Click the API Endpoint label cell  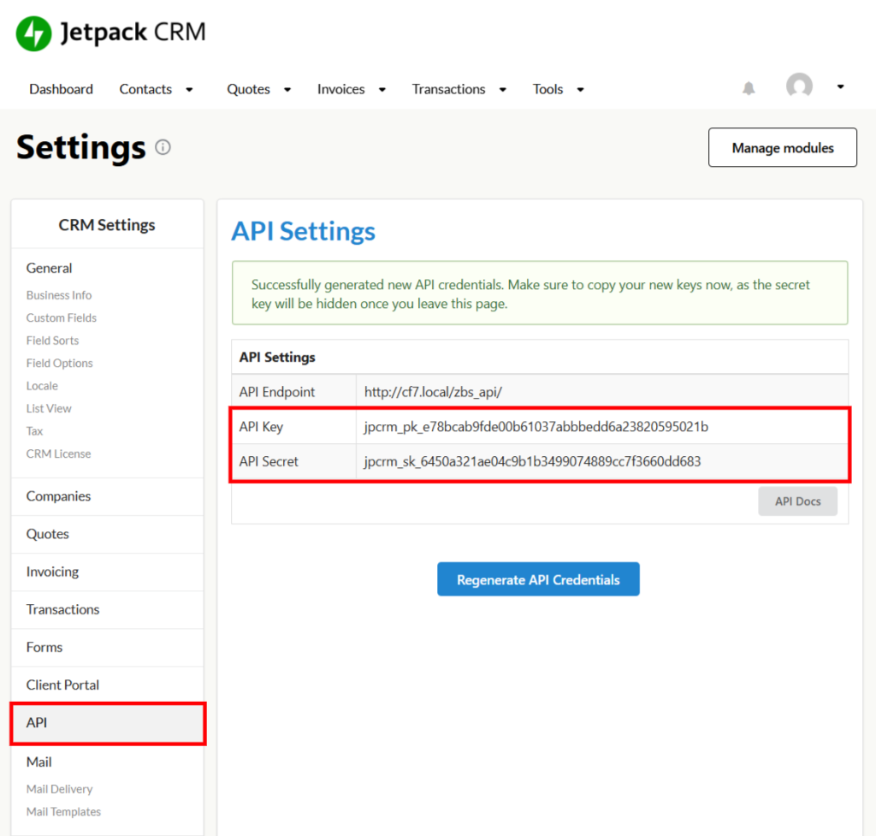294,392
